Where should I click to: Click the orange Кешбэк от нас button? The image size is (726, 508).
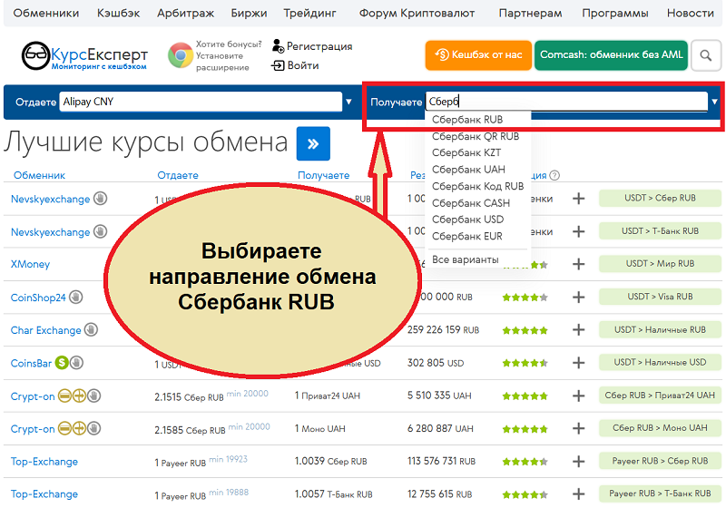tap(478, 55)
